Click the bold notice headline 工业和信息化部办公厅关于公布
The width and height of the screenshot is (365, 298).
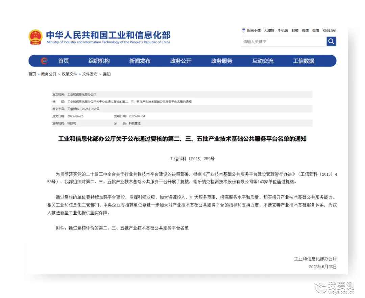click(x=182, y=139)
